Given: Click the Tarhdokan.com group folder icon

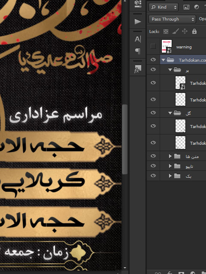Looking at the screenshot, I should (170, 60).
